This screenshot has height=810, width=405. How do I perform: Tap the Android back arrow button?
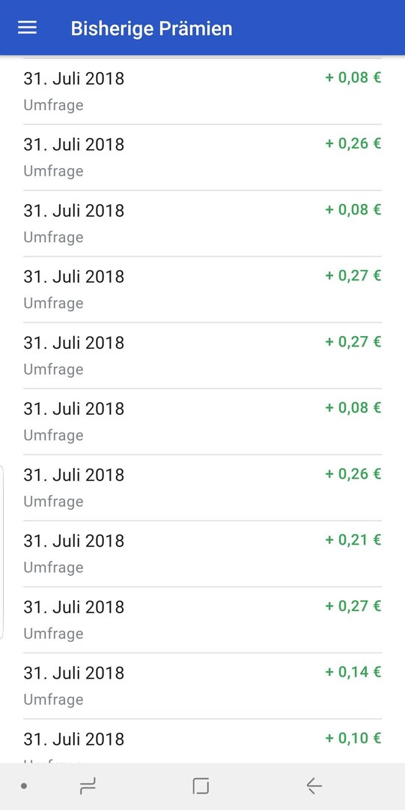click(x=314, y=786)
